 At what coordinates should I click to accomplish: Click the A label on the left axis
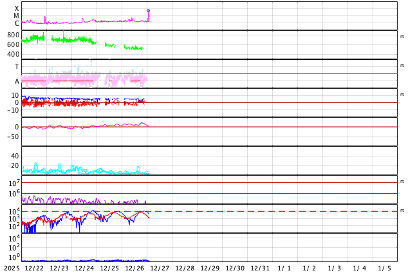(17, 81)
